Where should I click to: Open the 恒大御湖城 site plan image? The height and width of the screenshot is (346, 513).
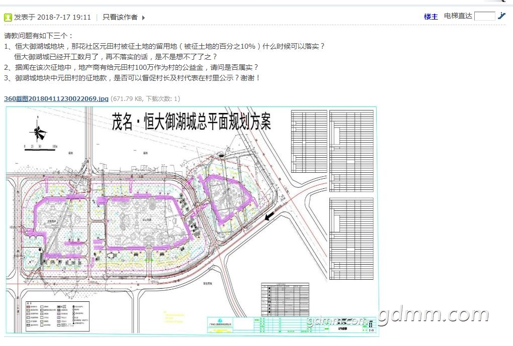[192, 221]
